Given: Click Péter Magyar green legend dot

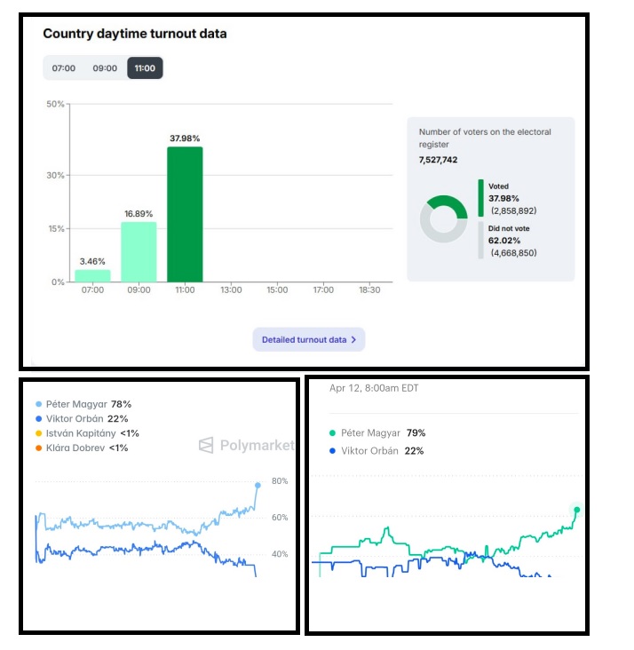Looking at the screenshot, I should pos(332,433).
